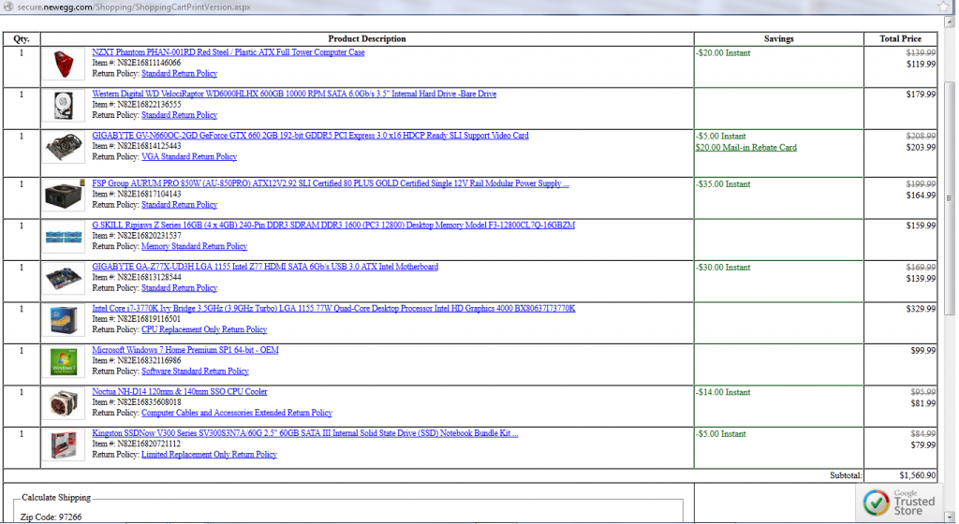The width and height of the screenshot is (959, 524).
Task: Open GIGABYTE GeForce GTX 660 video card link
Action: tap(310, 136)
